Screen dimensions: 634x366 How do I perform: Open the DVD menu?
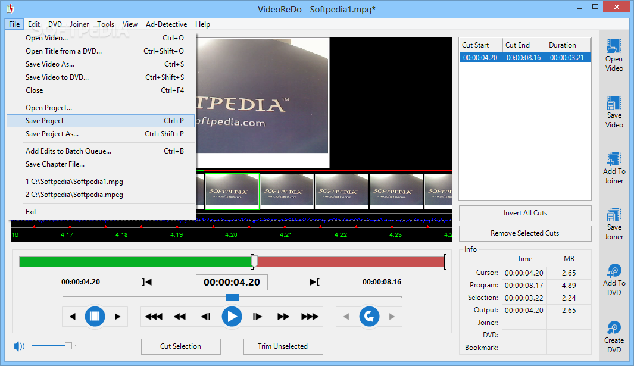pyautogui.click(x=55, y=24)
